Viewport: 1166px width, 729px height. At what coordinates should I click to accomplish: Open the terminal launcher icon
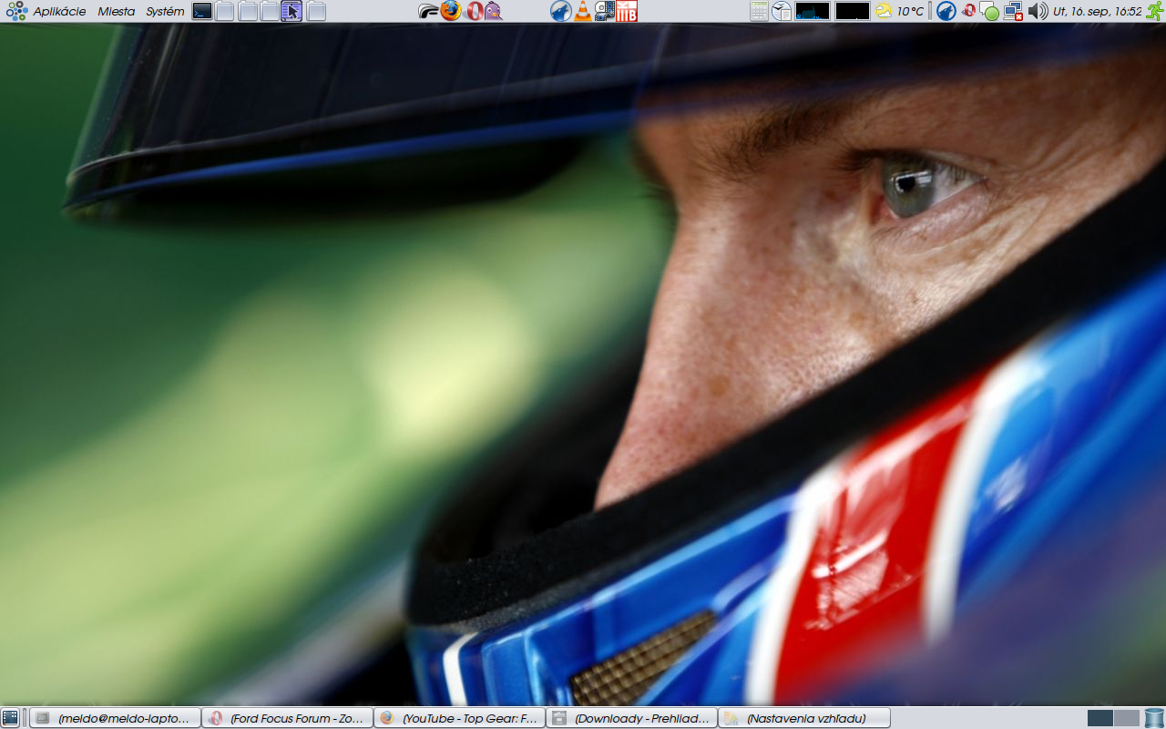point(202,11)
